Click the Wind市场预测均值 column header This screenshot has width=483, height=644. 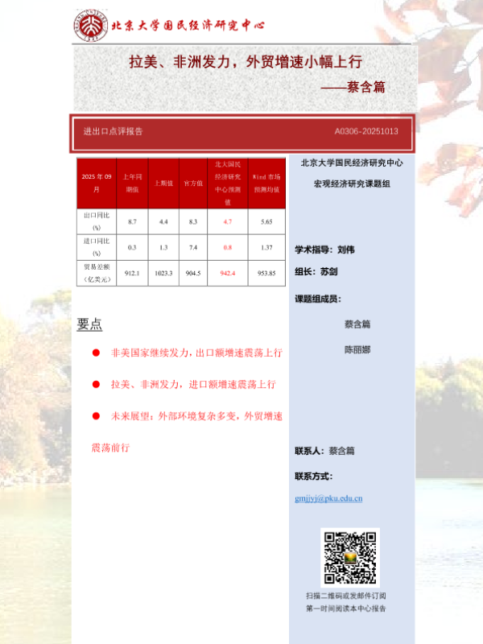click(266, 183)
